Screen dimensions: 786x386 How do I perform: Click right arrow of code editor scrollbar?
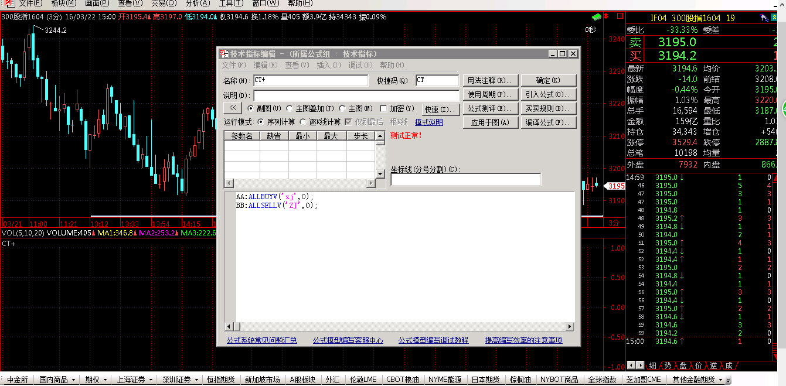click(569, 327)
